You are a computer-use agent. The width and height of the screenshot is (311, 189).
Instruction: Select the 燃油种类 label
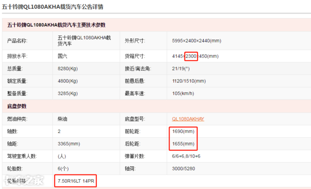[x=17, y=119]
